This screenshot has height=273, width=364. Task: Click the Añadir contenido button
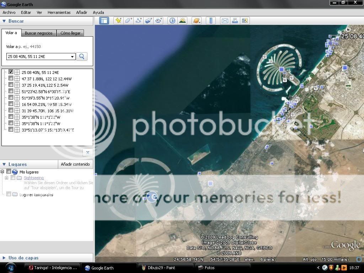pos(75,164)
